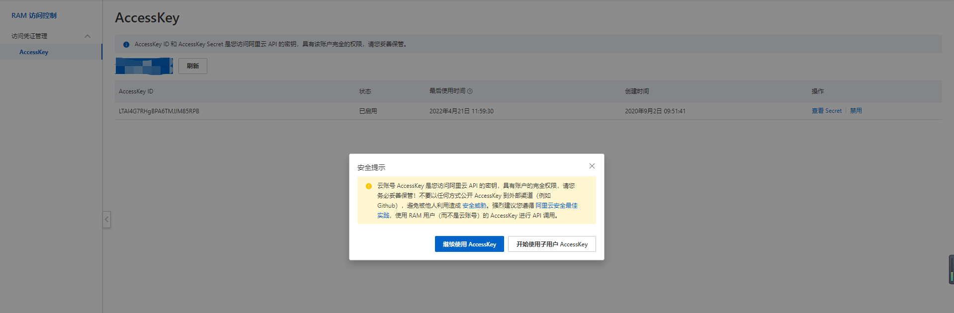
Task: Select the AccessKey ID starting with LTAI4G7
Action: (x=159, y=111)
